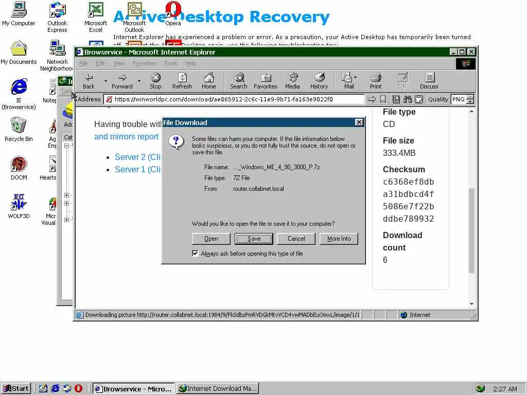Open the WOLF3D desktop shortcut
This screenshot has height=395, width=527.
(x=19, y=206)
